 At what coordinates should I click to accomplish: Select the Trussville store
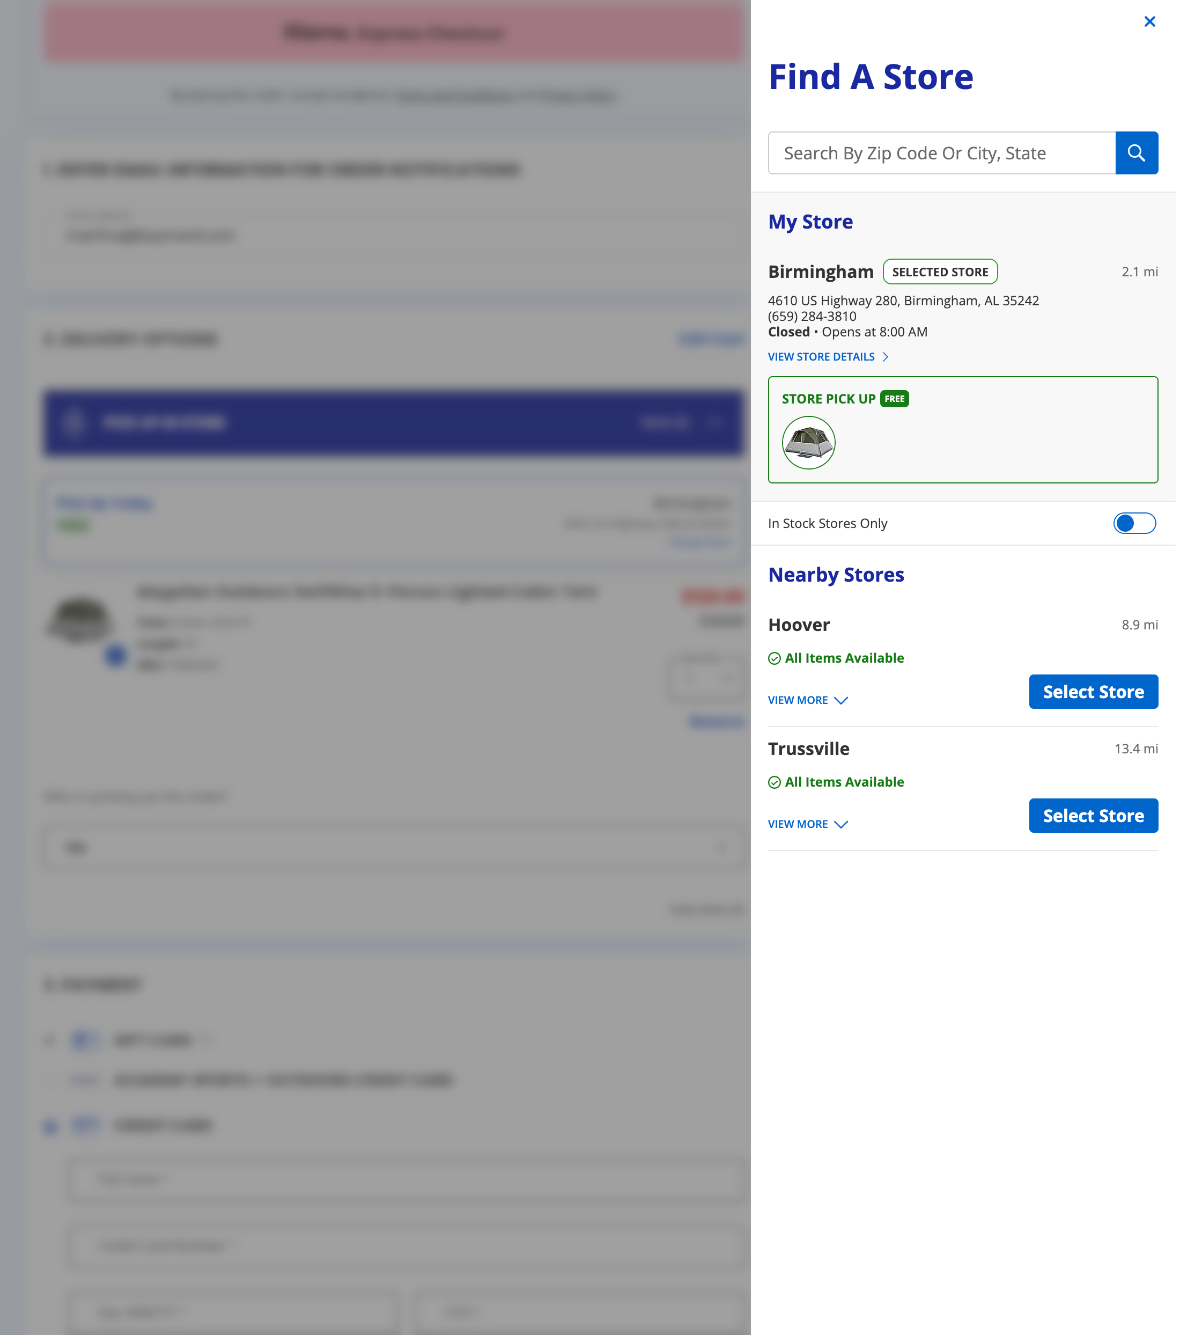1093,816
